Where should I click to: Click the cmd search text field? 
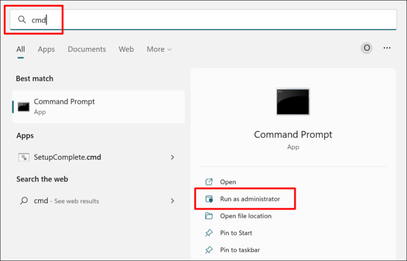point(199,19)
